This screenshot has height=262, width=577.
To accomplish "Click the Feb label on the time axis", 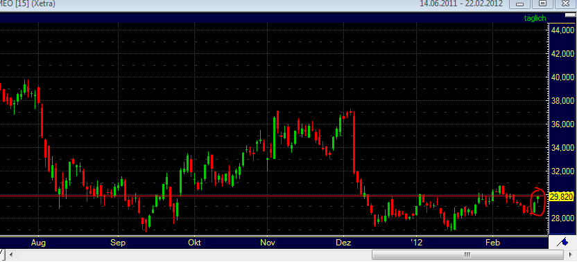I will (x=492, y=243).
